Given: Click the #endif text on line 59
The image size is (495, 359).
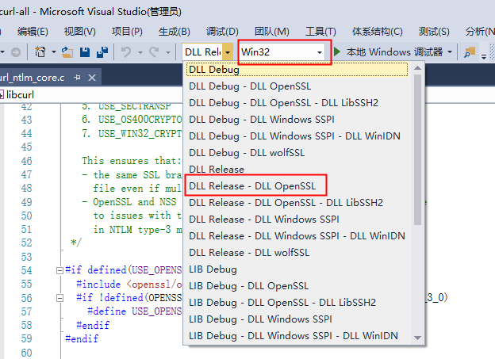Looking at the screenshot, I should [82, 339].
